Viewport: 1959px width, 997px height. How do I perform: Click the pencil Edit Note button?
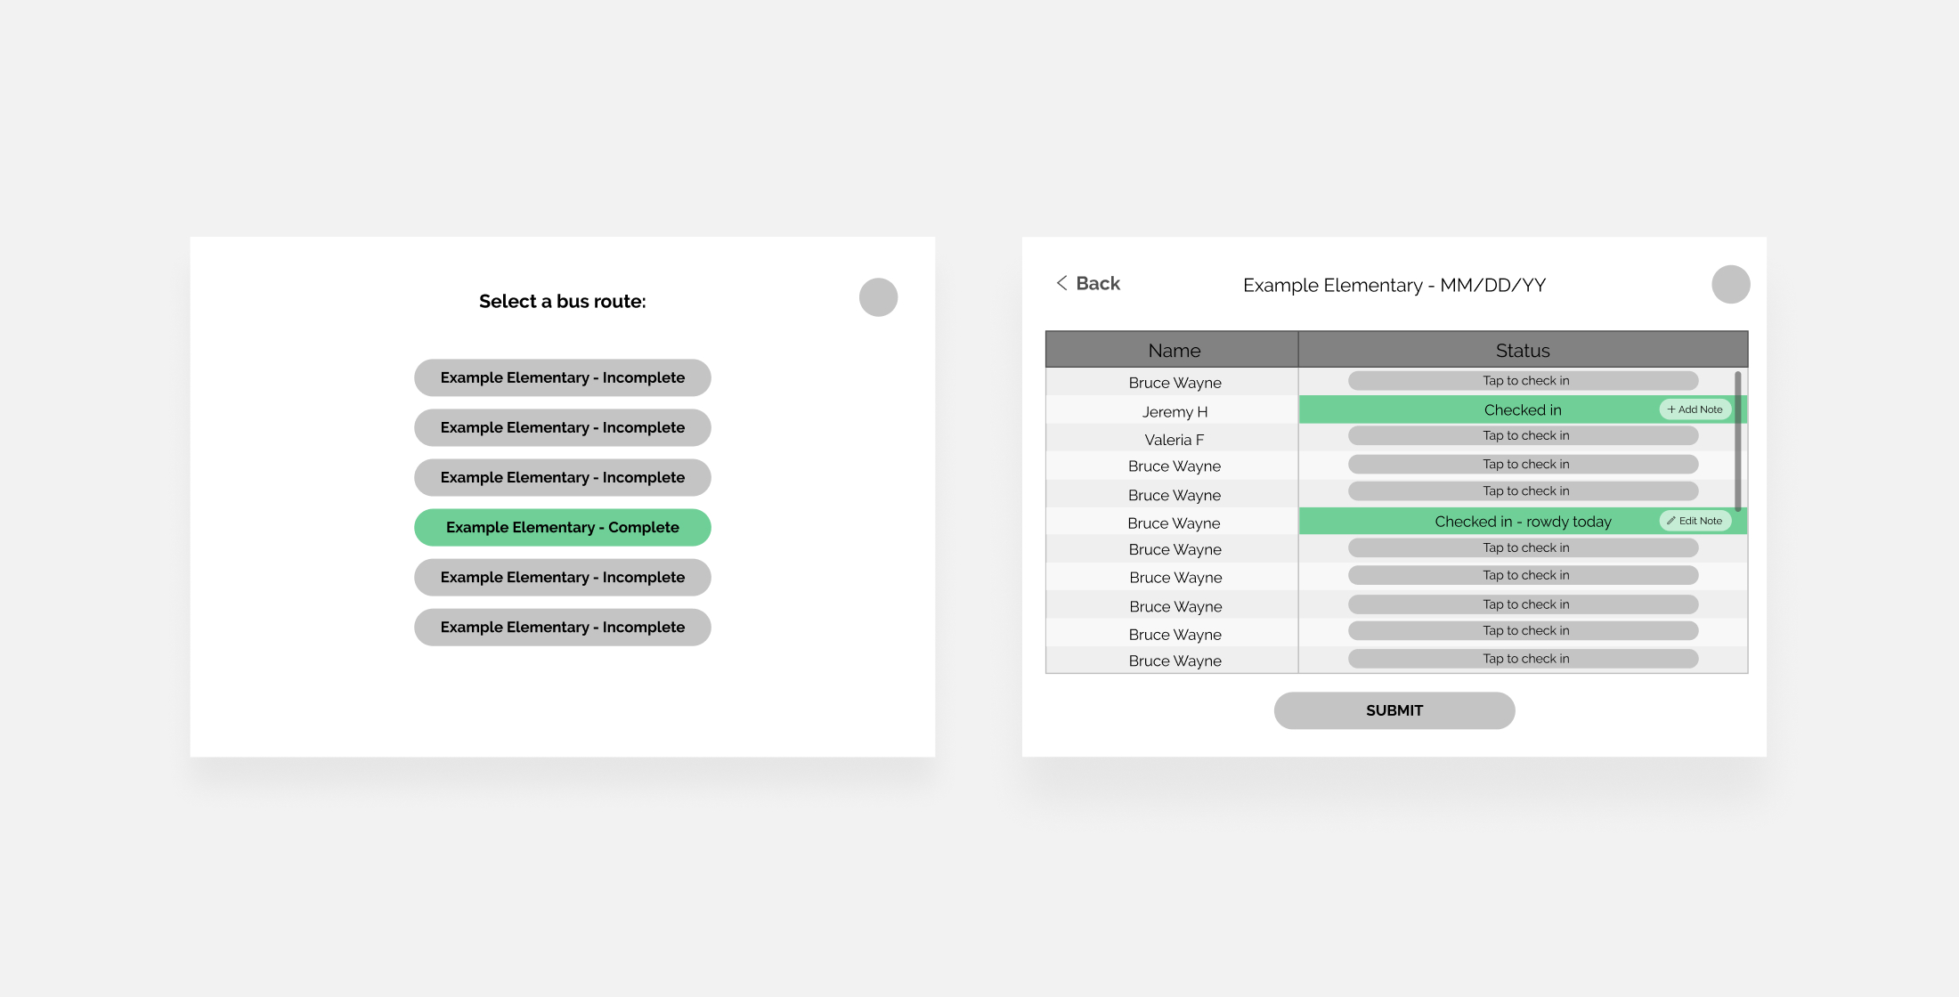point(1695,521)
